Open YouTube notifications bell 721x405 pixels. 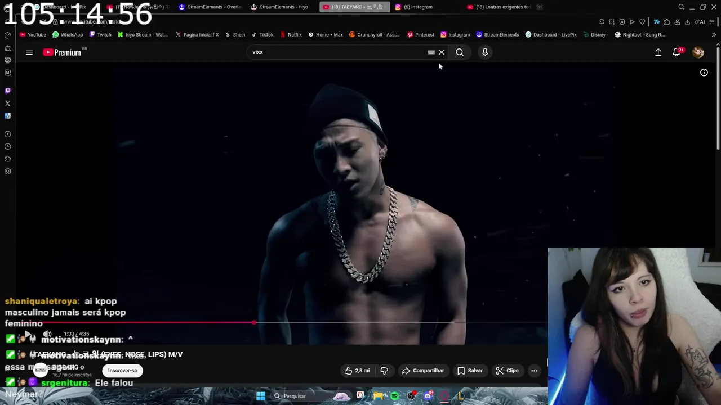coord(677,52)
